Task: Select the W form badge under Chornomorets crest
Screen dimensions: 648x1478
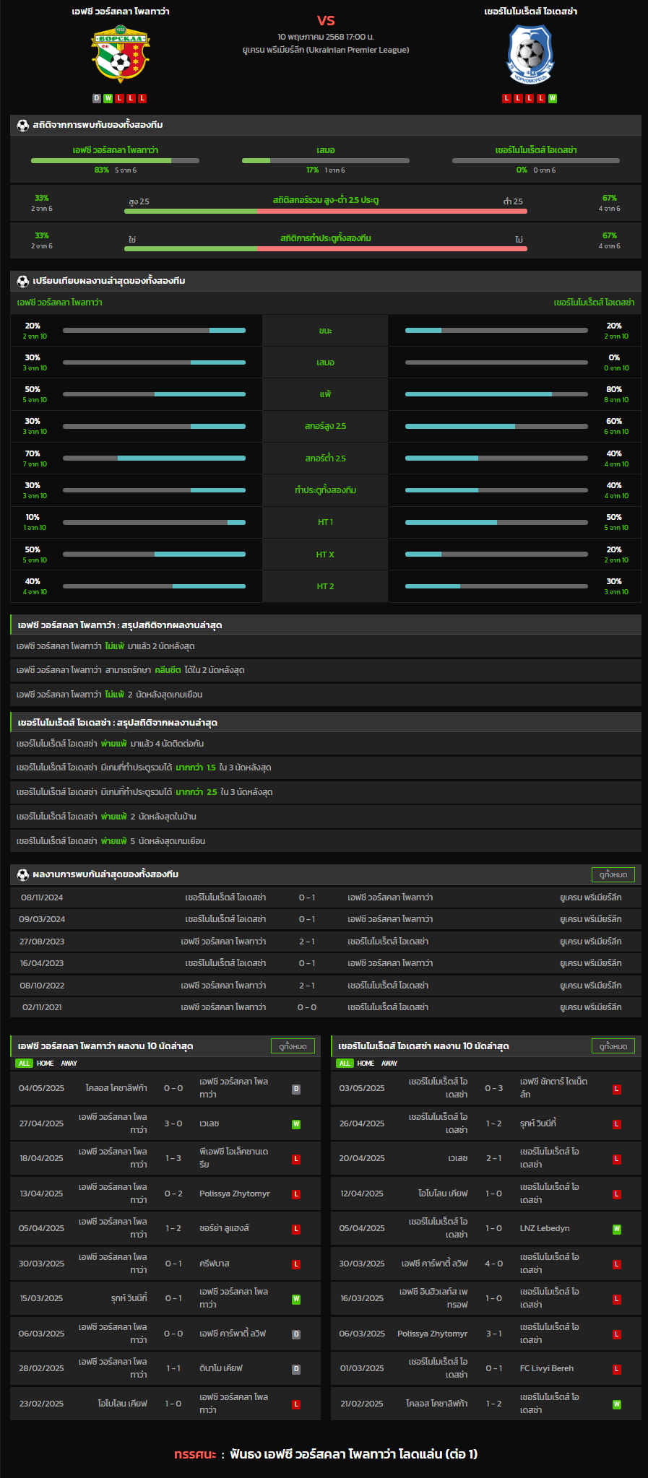Action: click(x=553, y=98)
